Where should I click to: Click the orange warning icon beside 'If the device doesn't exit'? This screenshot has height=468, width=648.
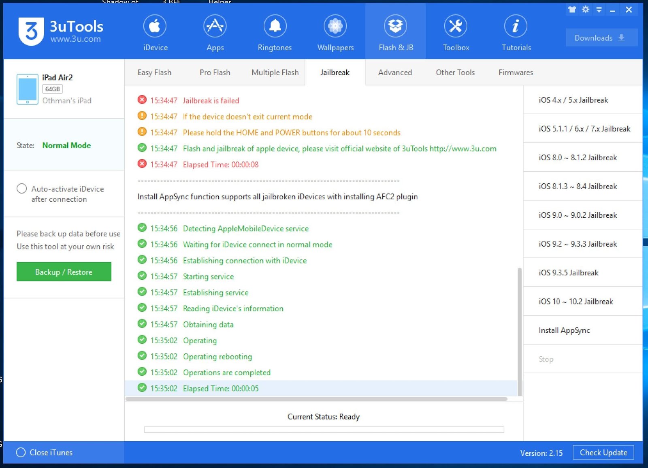pos(142,116)
